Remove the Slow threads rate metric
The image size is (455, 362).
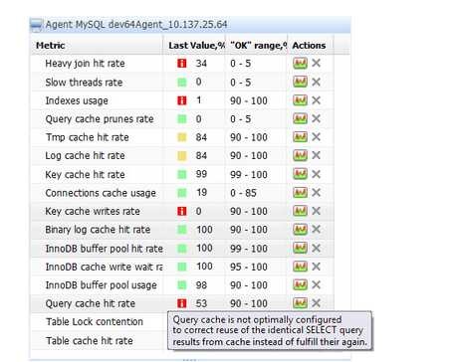click(x=317, y=82)
